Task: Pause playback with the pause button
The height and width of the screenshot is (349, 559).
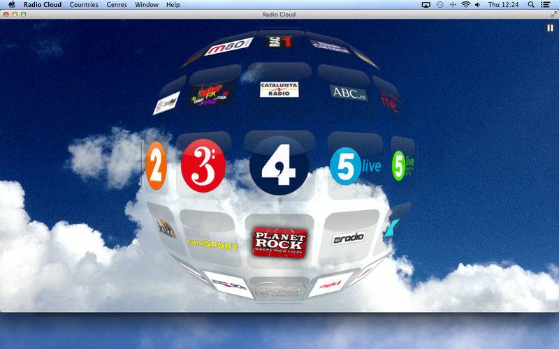Action: pyautogui.click(x=550, y=28)
